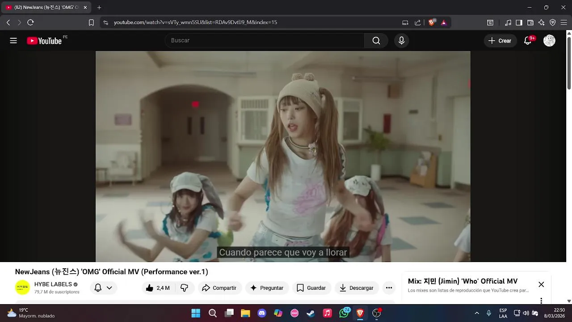Open Mix playlist options kebab menu
The image size is (572, 322).
(541, 301)
